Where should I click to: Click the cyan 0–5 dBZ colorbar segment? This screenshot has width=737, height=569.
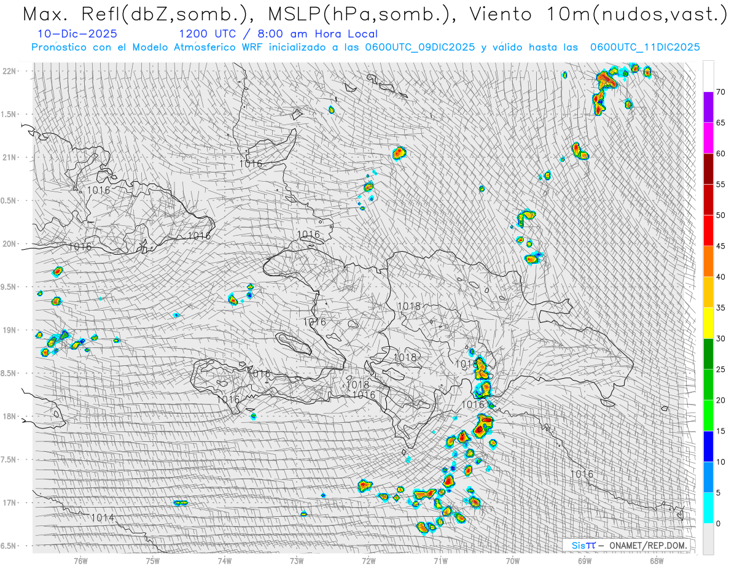click(708, 508)
